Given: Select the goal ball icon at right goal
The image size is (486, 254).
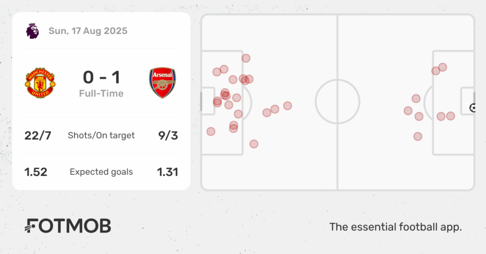Looking at the screenshot, I should (472, 108).
